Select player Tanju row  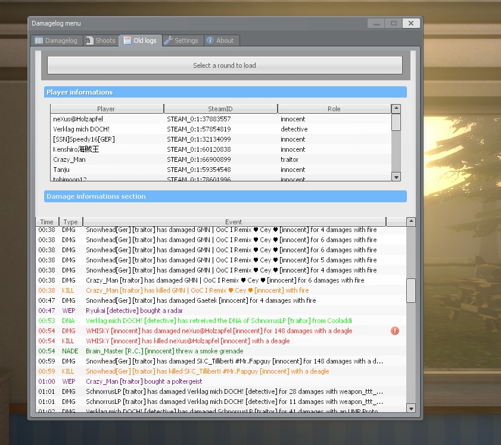pos(220,170)
